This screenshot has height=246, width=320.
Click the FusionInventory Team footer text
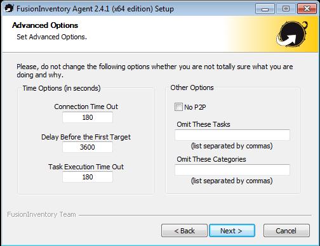pyautogui.click(x=41, y=214)
